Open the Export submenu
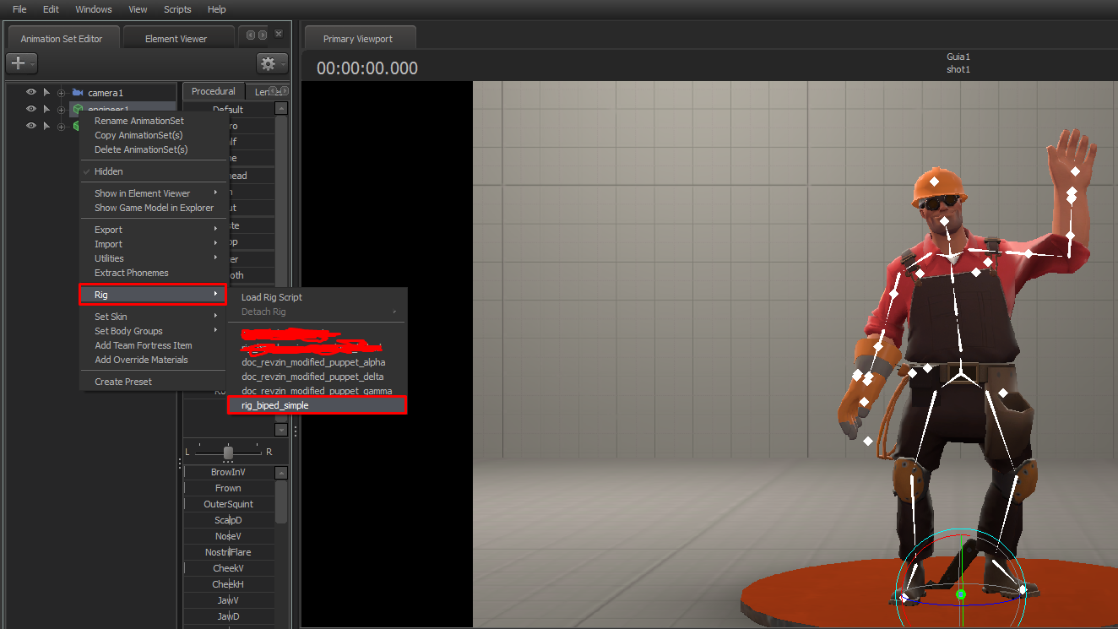 click(x=153, y=230)
